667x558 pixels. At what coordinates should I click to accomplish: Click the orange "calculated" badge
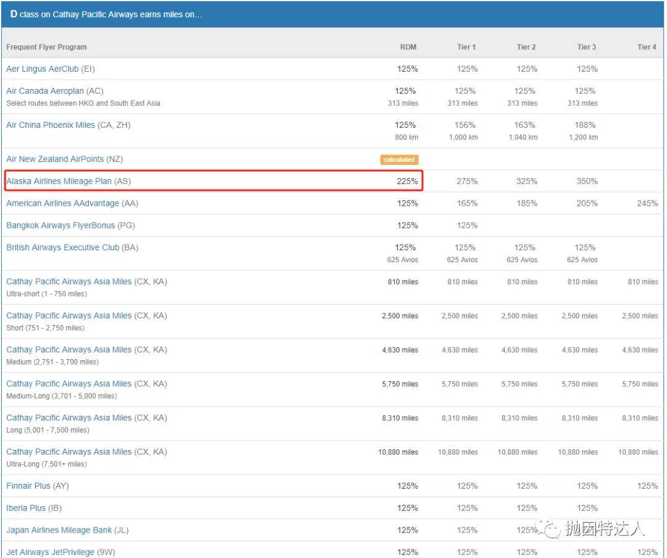click(399, 159)
